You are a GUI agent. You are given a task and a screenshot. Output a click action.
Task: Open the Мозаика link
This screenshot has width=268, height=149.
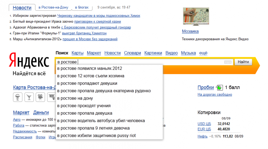(x=190, y=31)
